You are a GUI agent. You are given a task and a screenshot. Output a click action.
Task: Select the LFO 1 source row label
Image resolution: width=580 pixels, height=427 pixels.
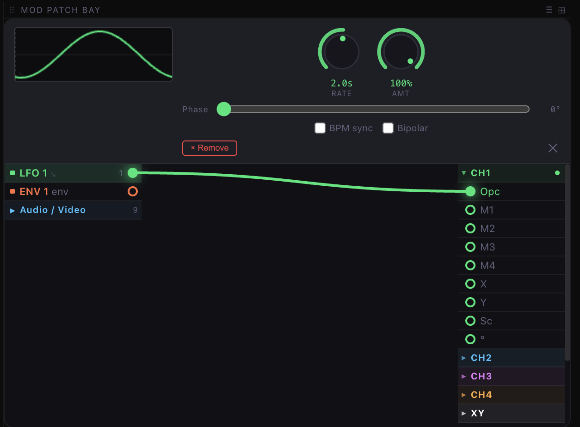click(x=33, y=173)
